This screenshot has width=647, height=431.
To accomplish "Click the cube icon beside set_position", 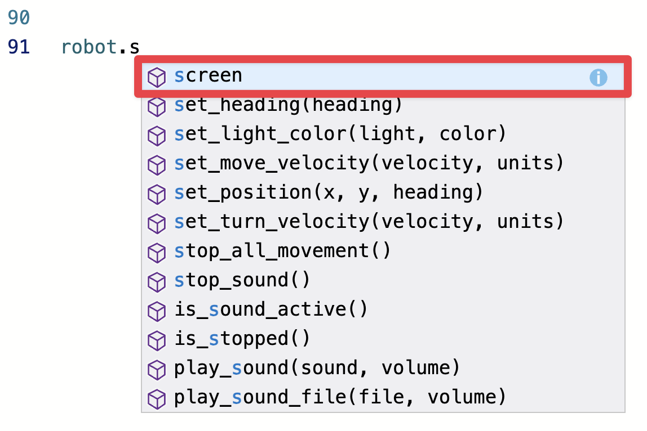I will click(156, 194).
